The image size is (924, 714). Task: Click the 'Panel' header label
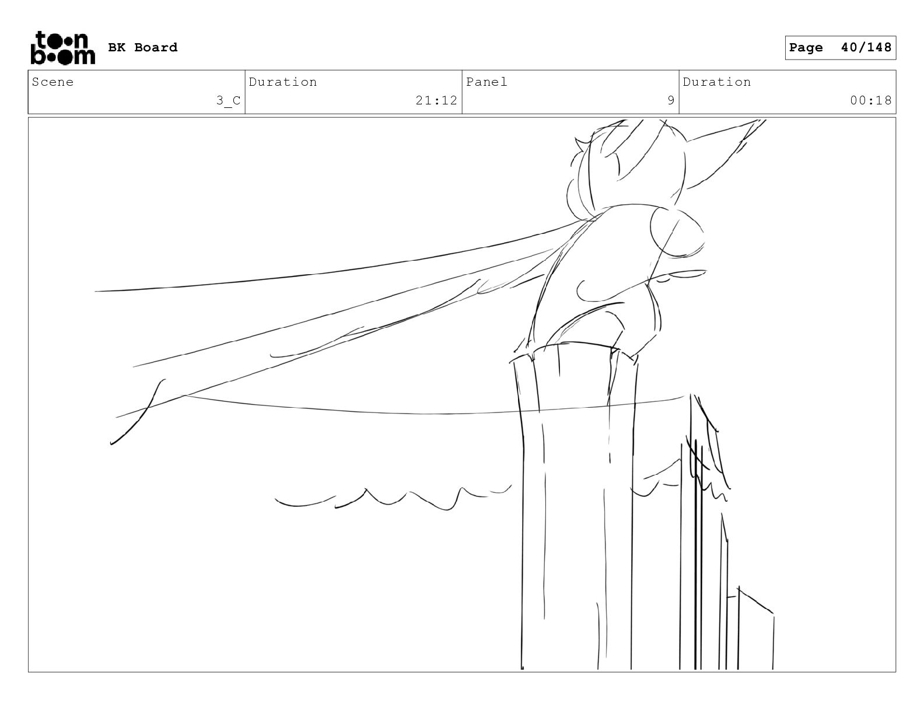click(x=487, y=82)
